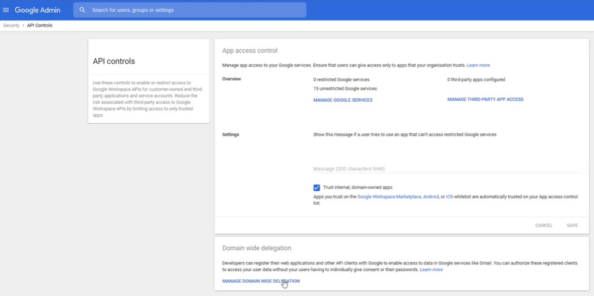Go to Security breadcrumb
This screenshot has height=296, width=594.
12,25
